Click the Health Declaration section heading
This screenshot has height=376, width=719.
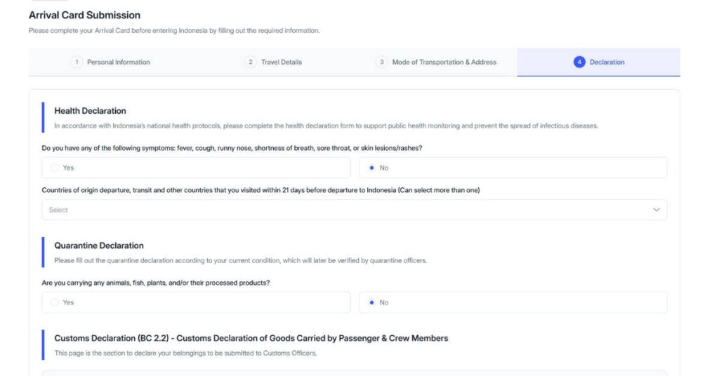click(90, 111)
